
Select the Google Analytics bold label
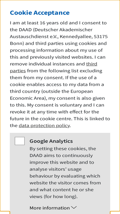51,141
